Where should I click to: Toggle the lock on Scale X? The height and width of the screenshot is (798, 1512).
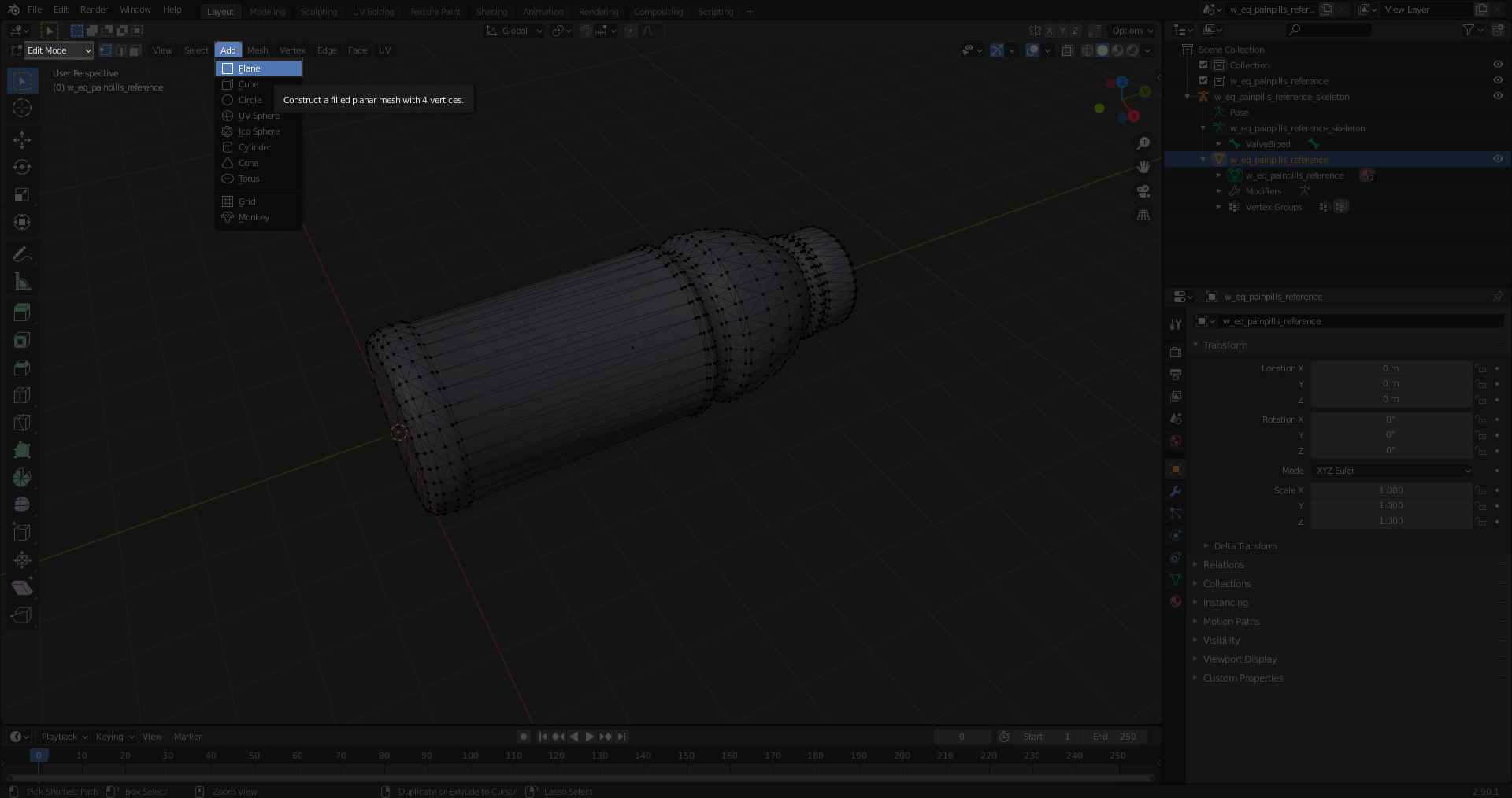click(1480, 490)
